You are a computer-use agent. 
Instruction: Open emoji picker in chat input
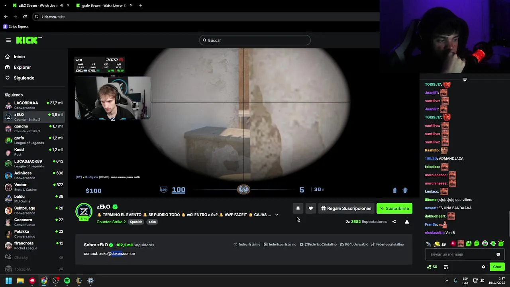(x=498, y=254)
